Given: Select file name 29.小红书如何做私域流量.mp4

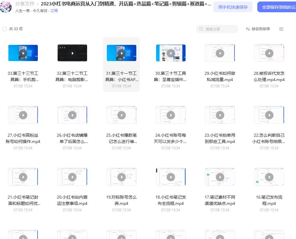Looking at the screenshot, I should point(220,76).
